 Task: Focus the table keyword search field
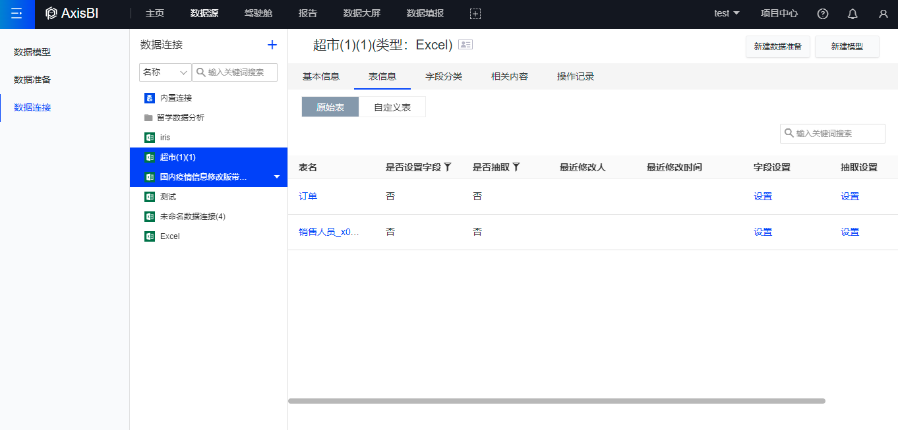[837, 133]
